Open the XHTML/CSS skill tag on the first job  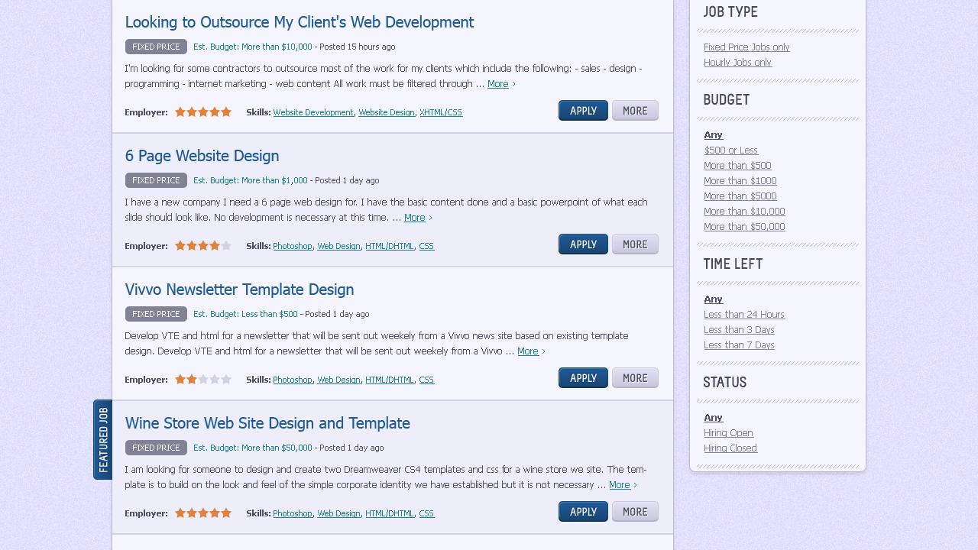pos(441,112)
